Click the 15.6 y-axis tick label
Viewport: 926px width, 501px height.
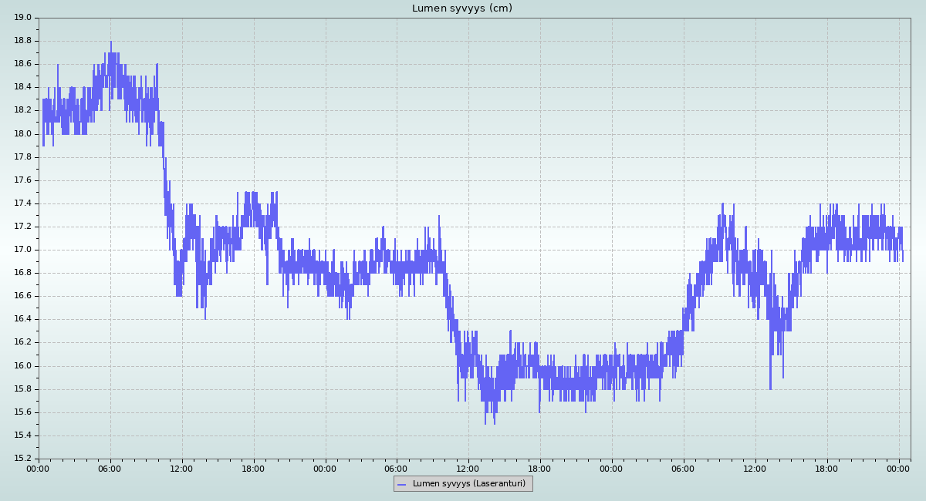click(x=22, y=412)
